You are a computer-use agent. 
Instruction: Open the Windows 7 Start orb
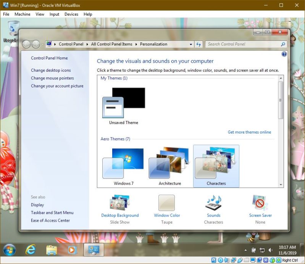click(x=9, y=250)
